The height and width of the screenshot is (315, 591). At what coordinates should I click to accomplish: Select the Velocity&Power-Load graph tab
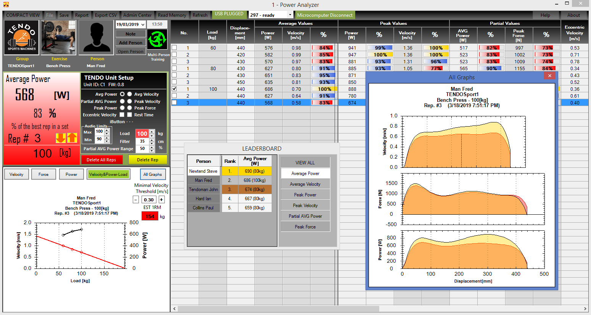point(108,174)
